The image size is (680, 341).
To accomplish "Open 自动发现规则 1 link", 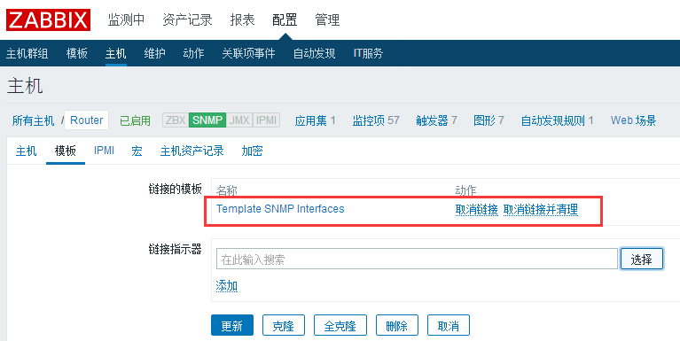I will click(557, 120).
